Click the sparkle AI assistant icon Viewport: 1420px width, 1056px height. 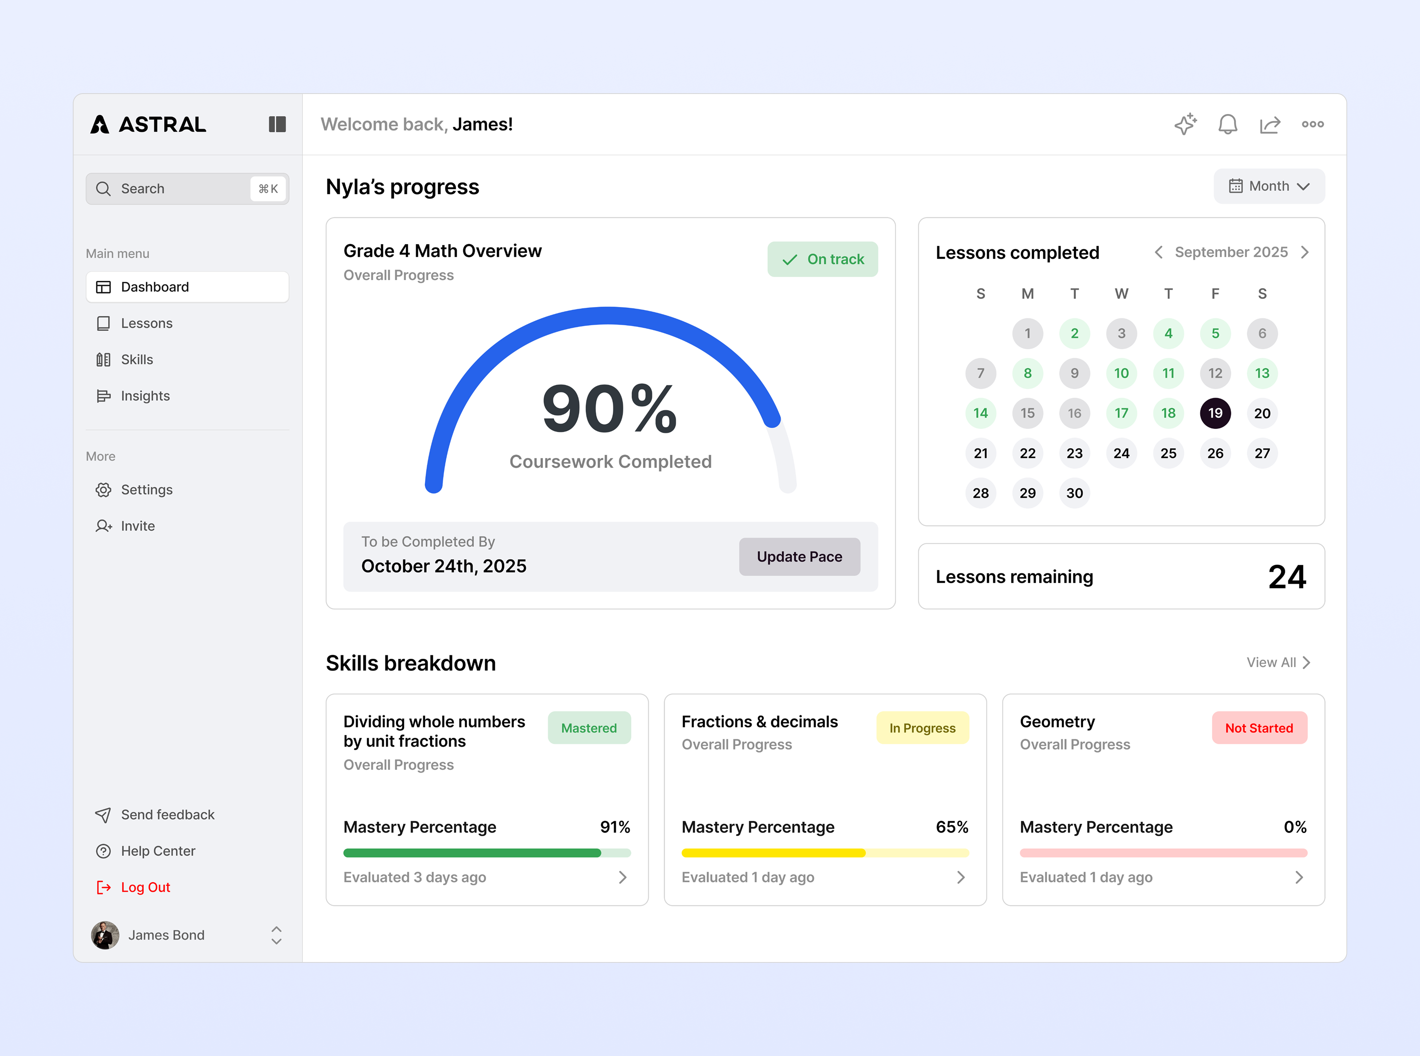click(1186, 124)
